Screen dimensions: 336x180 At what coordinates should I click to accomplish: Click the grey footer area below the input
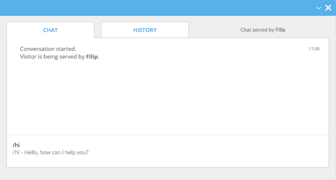pos(168,174)
